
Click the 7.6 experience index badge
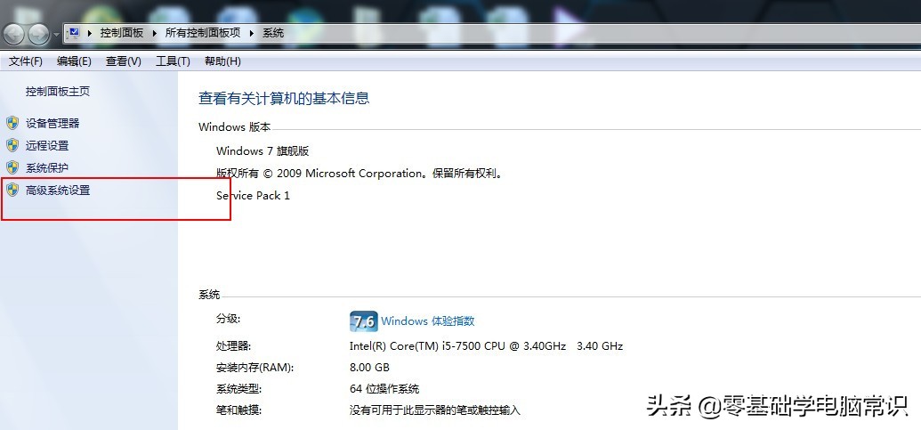(x=364, y=321)
